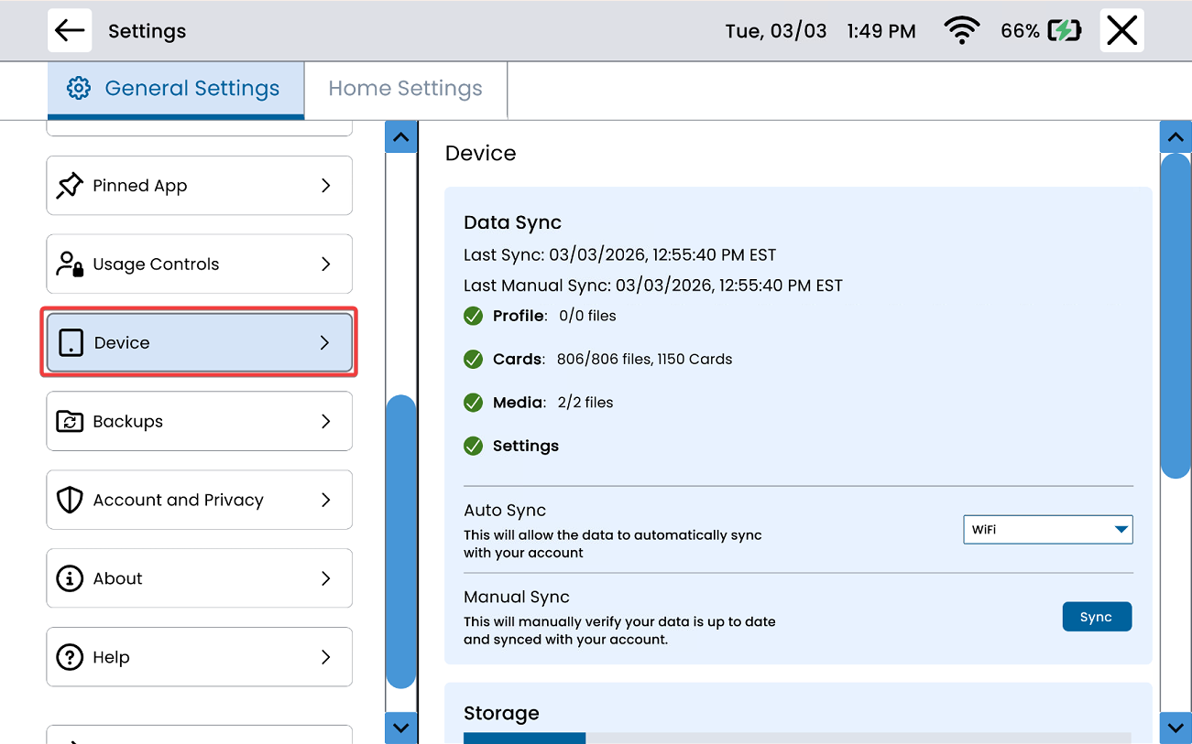Click the Backups folder sync icon
The width and height of the screenshot is (1192, 744).
click(x=70, y=422)
